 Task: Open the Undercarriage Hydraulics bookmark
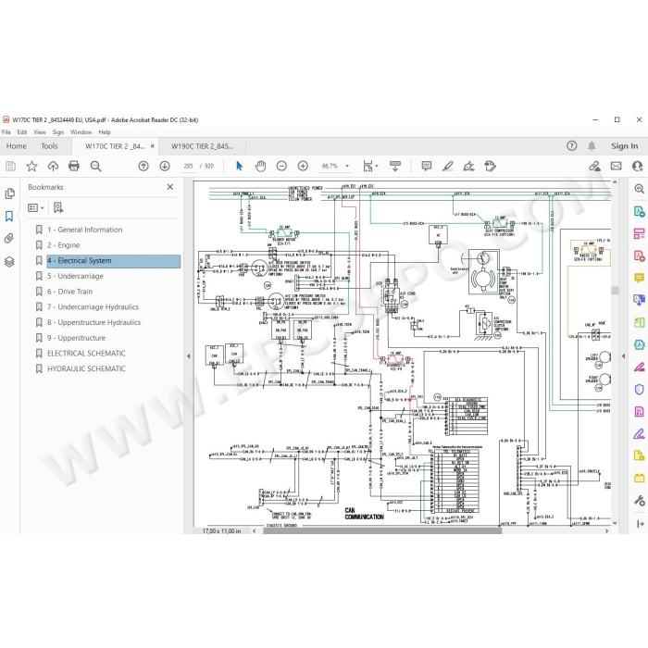93,307
